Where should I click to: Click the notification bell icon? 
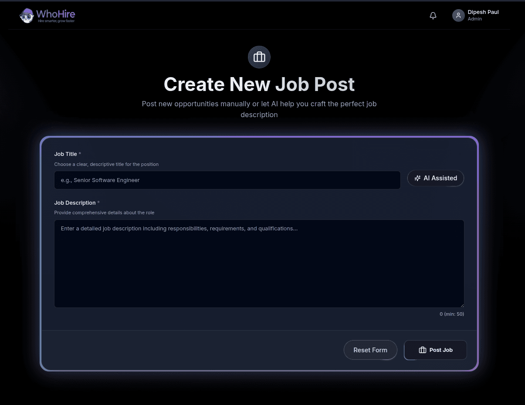coord(433,15)
